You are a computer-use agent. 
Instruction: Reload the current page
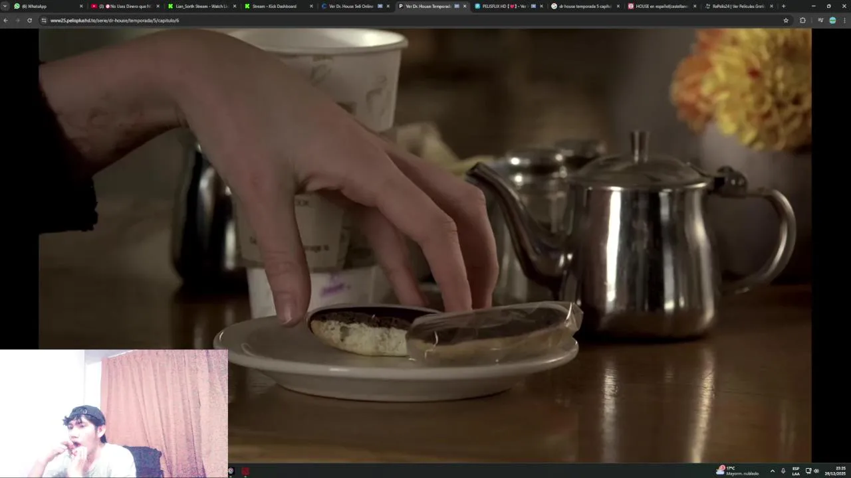click(29, 20)
